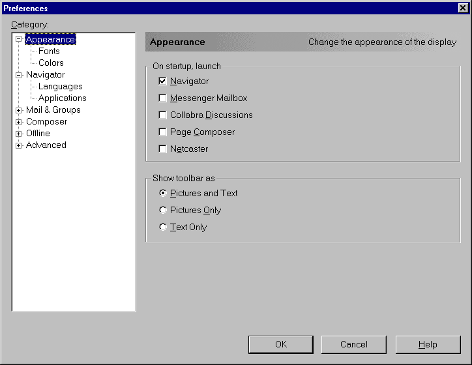Enable Messenger Mailbox on startup
The image size is (472, 365).
tap(163, 98)
